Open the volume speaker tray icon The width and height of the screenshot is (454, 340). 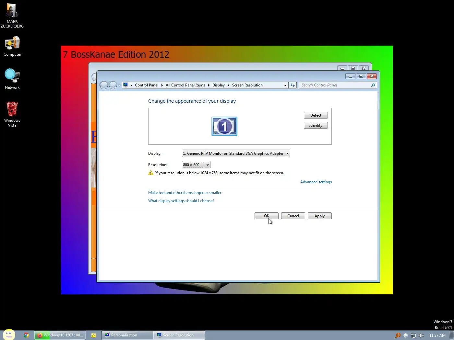[421, 335]
